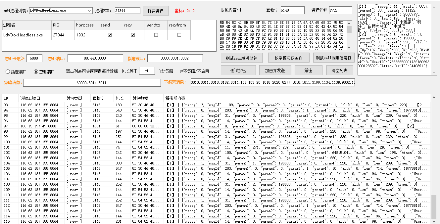
Task: Toggle the send checkbox for LdVBoxHeadless.exe
Action: tap(110, 35)
